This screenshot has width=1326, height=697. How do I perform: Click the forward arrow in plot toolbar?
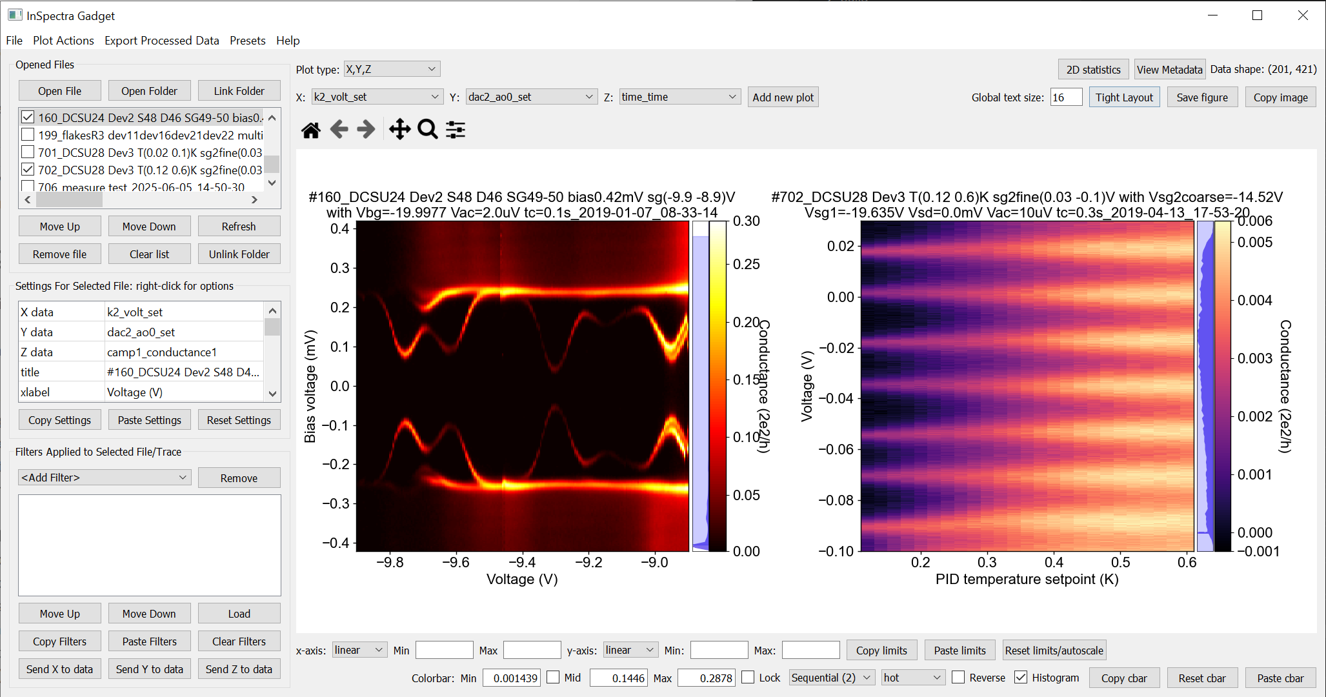(366, 130)
